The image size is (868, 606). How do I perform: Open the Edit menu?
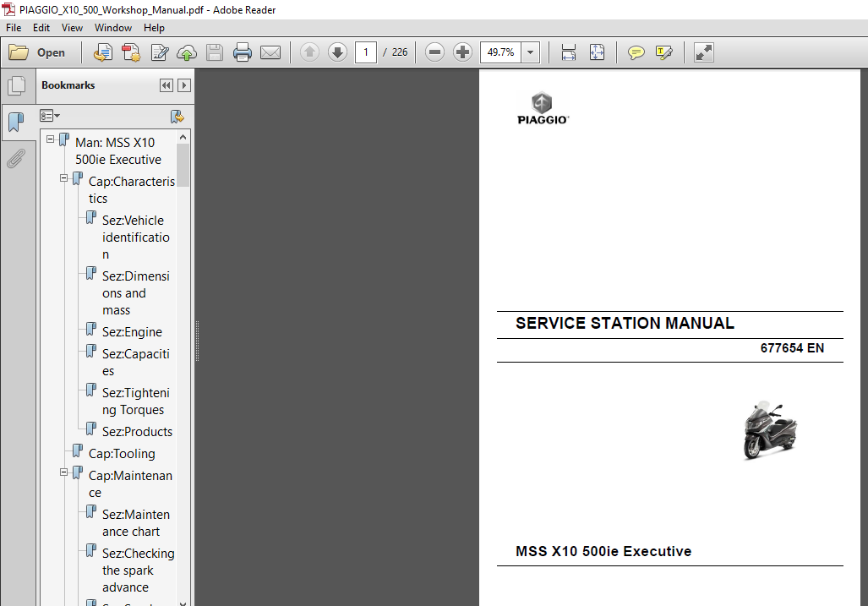[x=41, y=28]
